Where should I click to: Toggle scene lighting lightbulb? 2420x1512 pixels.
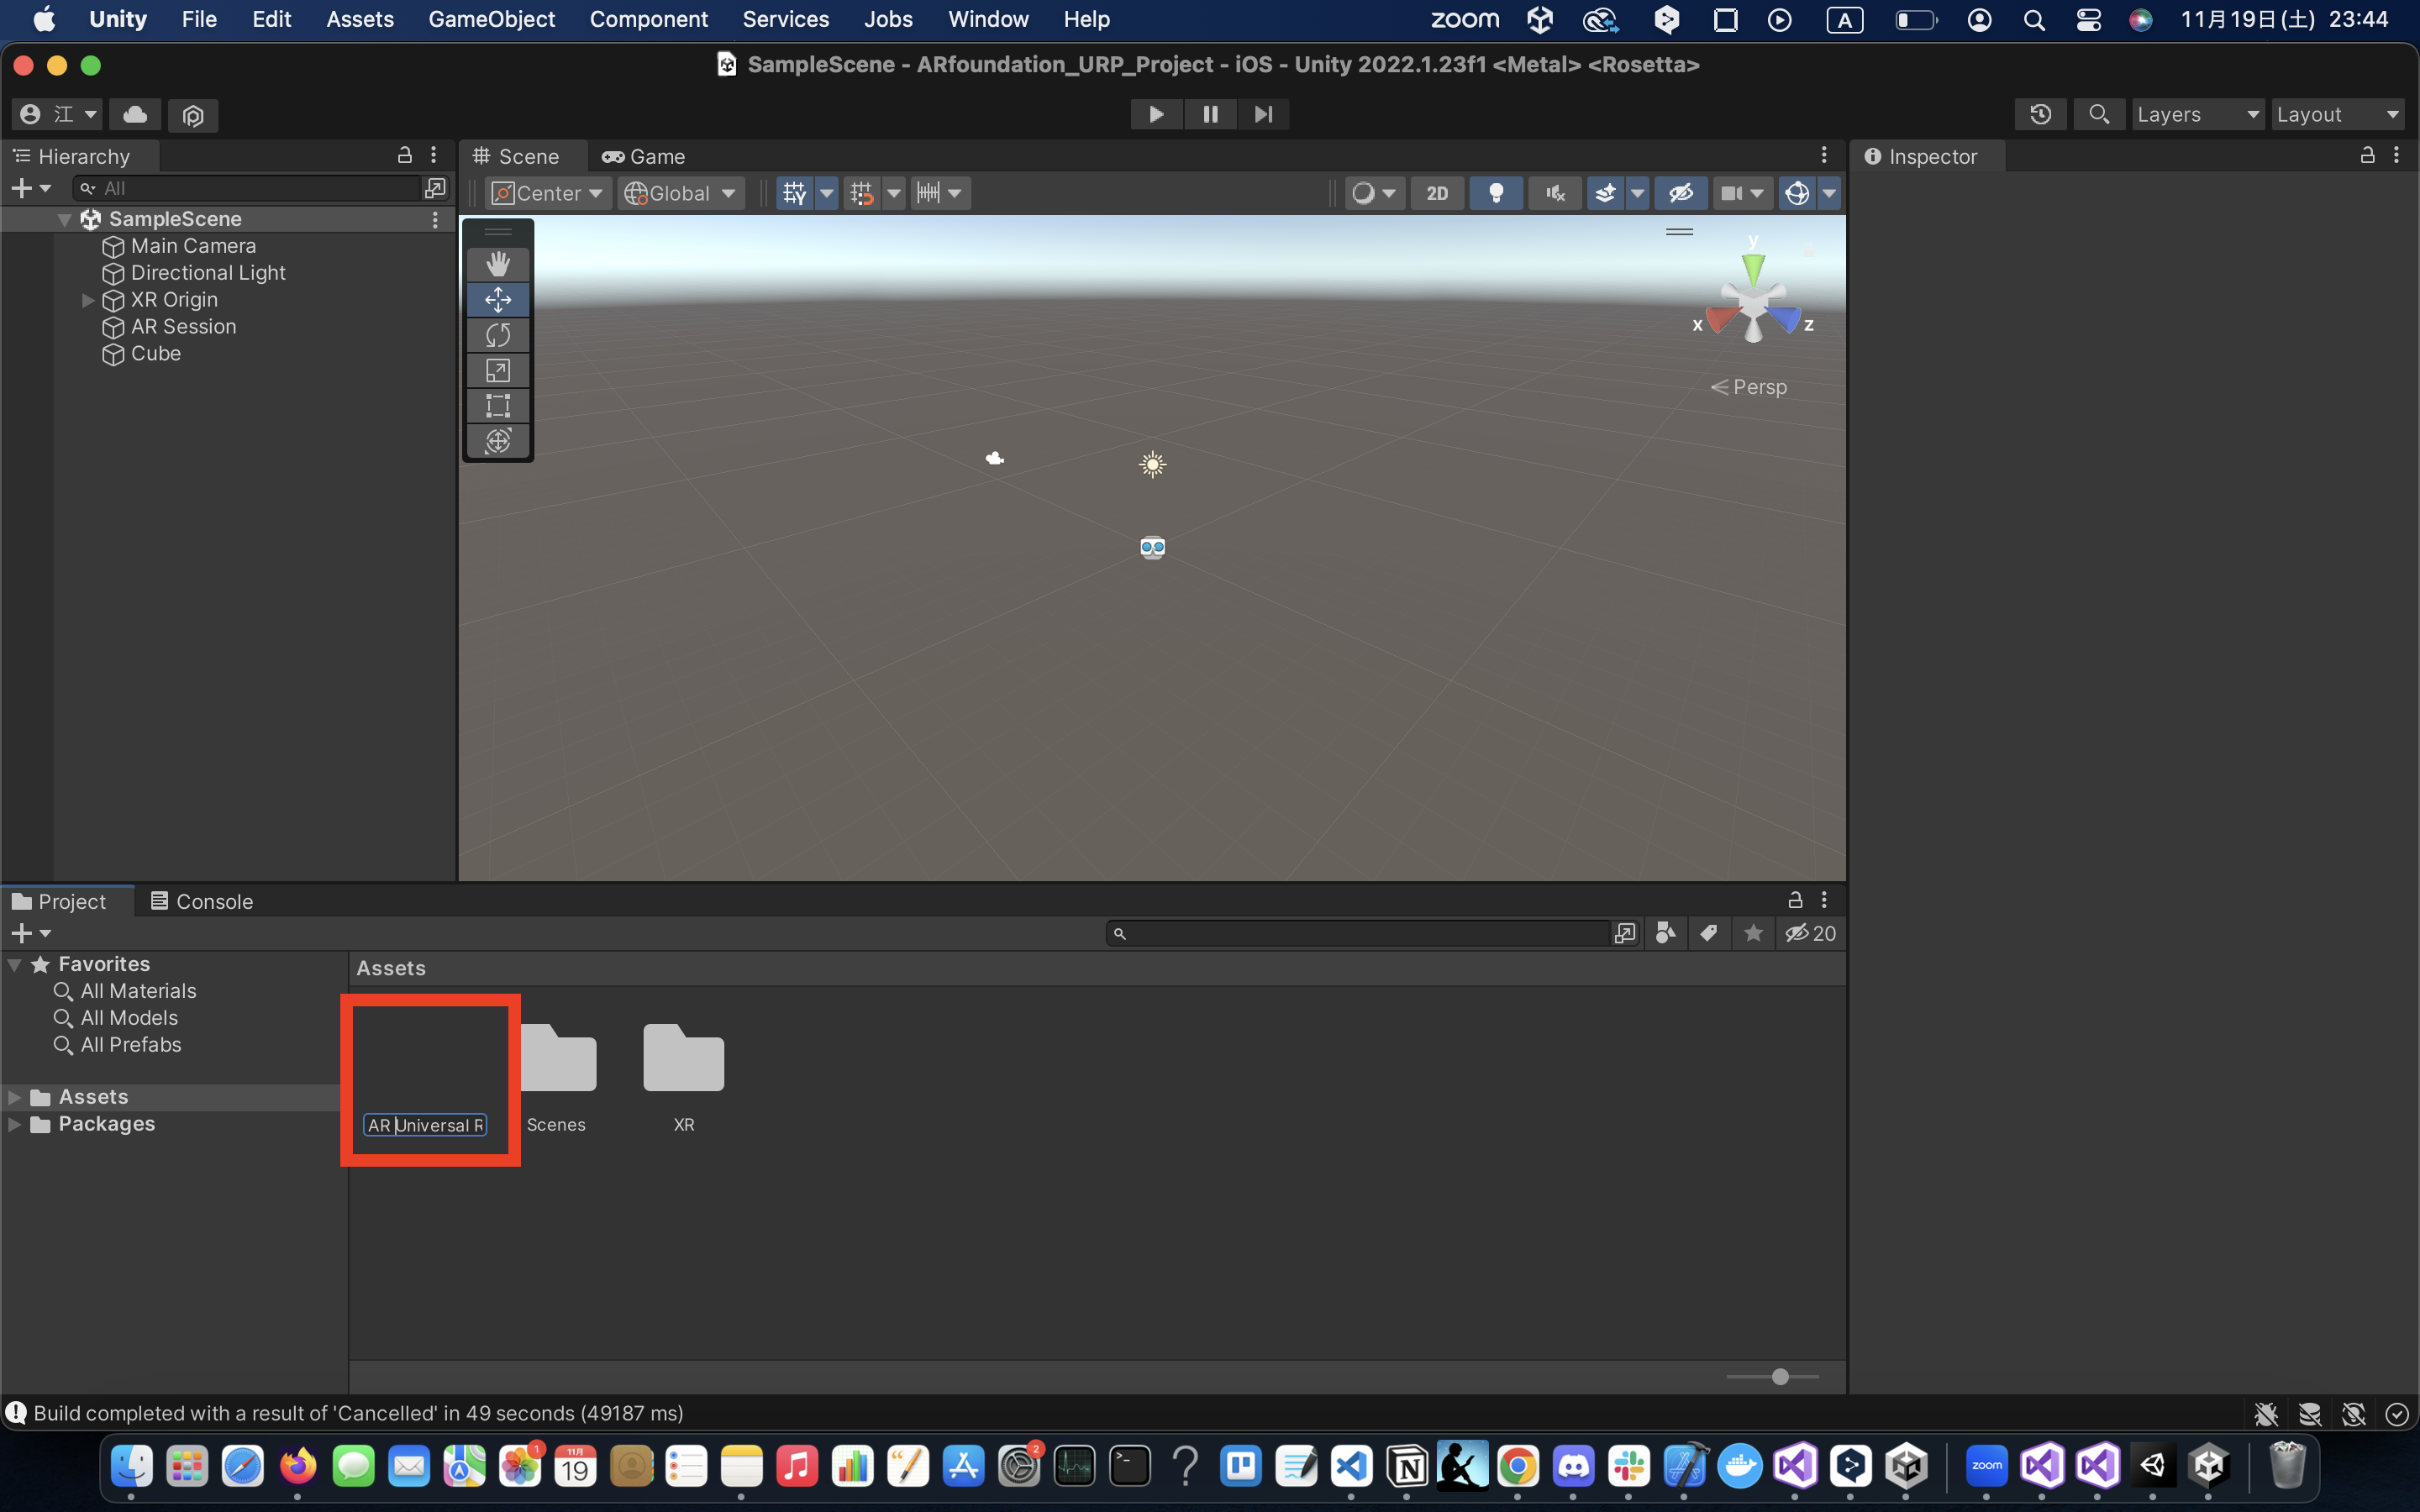pyautogui.click(x=1496, y=193)
